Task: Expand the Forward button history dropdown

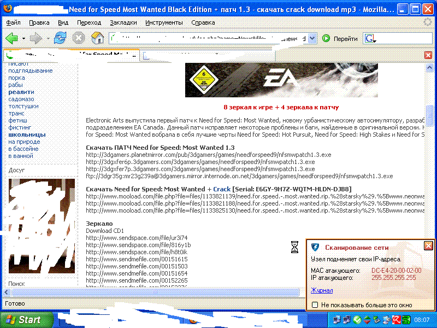Action: [48, 38]
